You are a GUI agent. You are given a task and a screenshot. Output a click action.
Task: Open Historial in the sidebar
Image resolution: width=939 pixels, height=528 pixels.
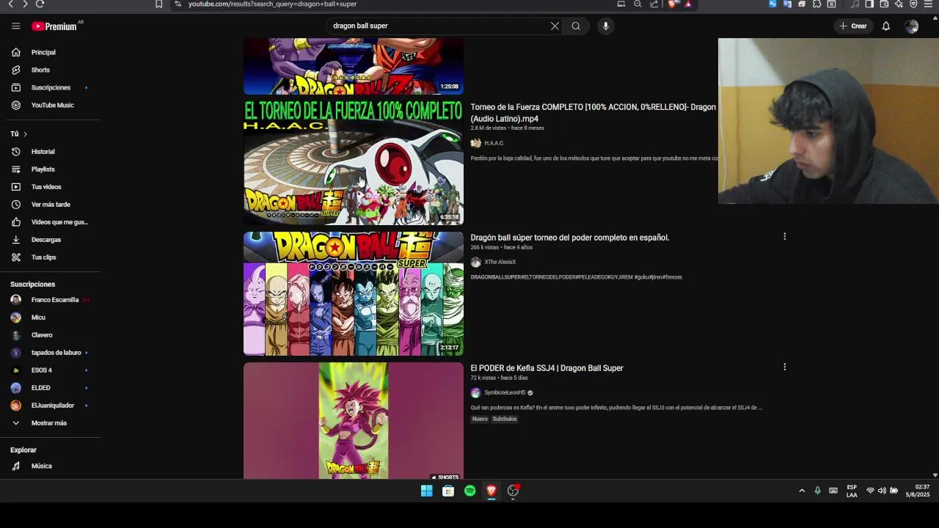(43, 152)
